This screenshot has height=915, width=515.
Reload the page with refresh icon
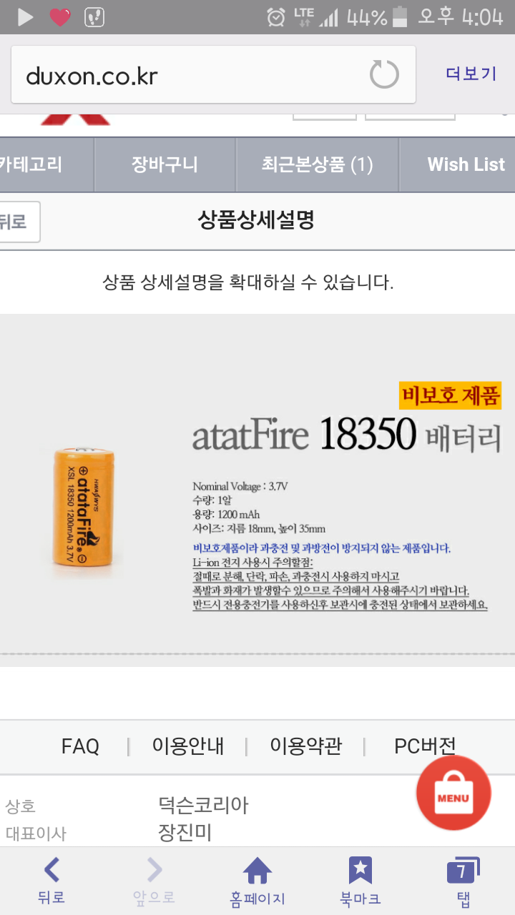(x=384, y=74)
